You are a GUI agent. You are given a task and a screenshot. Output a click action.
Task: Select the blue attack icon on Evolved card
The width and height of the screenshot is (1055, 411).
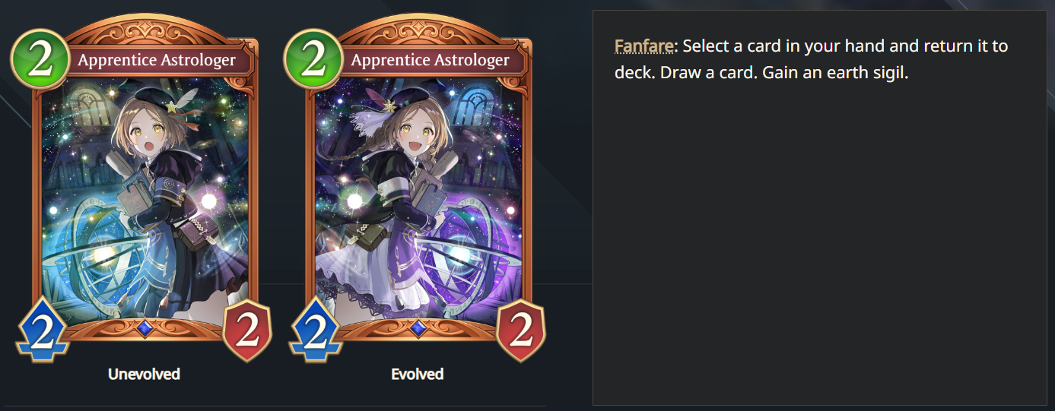click(316, 328)
